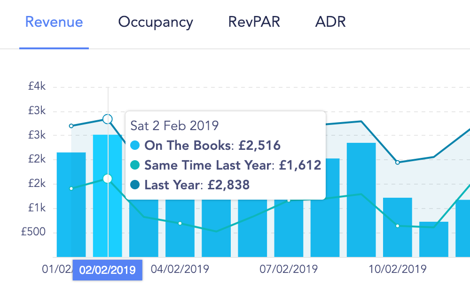The height and width of the screenshot is (295, 470).
Task: Click the Same Time Last Year teal dot
Action: click(135, 165)
